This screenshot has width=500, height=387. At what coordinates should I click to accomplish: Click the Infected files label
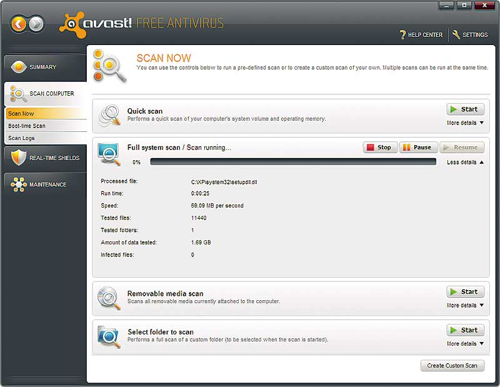117,254
